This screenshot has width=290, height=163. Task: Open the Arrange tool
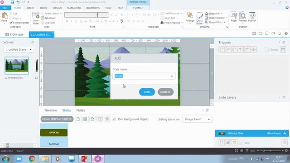(190, 18)
